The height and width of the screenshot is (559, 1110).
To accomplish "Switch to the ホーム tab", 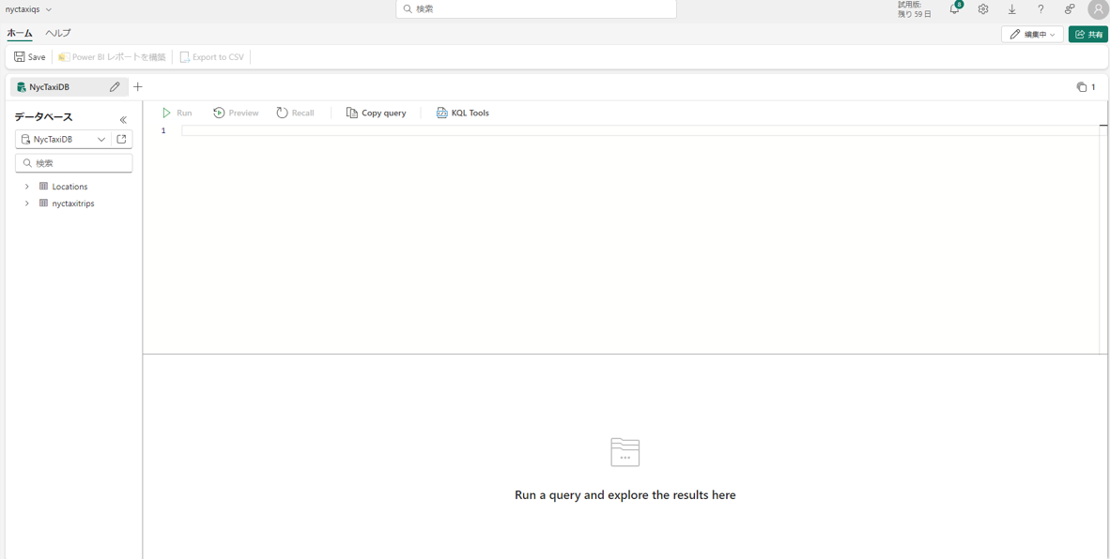I will click(20, 33).
